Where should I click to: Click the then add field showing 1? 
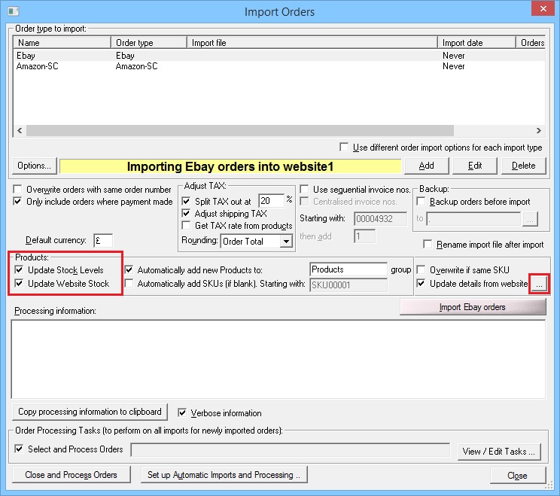tap(364, 236)
